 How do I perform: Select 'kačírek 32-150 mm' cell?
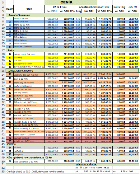[x=29, y=119]
